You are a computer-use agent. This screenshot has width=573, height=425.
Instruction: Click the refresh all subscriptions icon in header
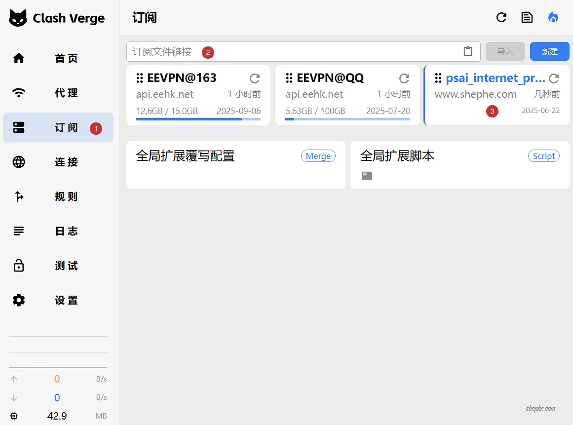(x=501, y=18)
